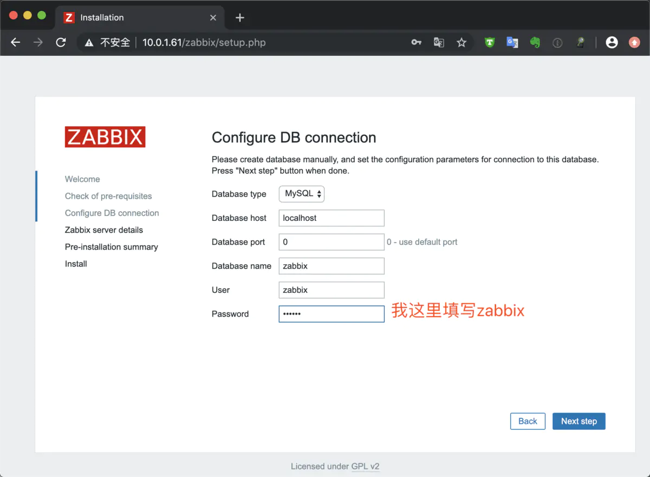This screenshot has height=477, width=650.
Task: Click the Database port label
Action: click(x=238, y=242)
